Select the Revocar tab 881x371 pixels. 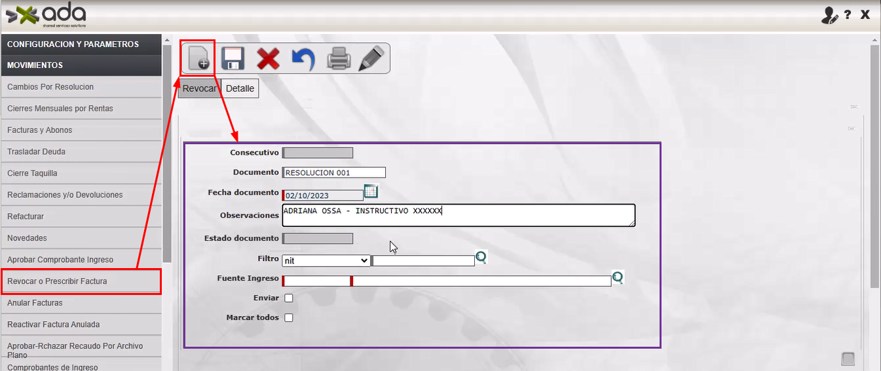click(x=199, y=88)
